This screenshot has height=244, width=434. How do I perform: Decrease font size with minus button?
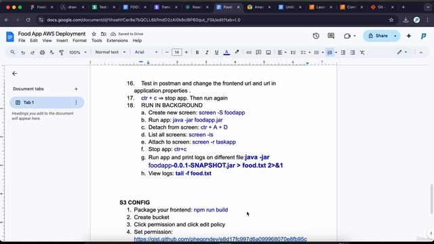point(167,52)
